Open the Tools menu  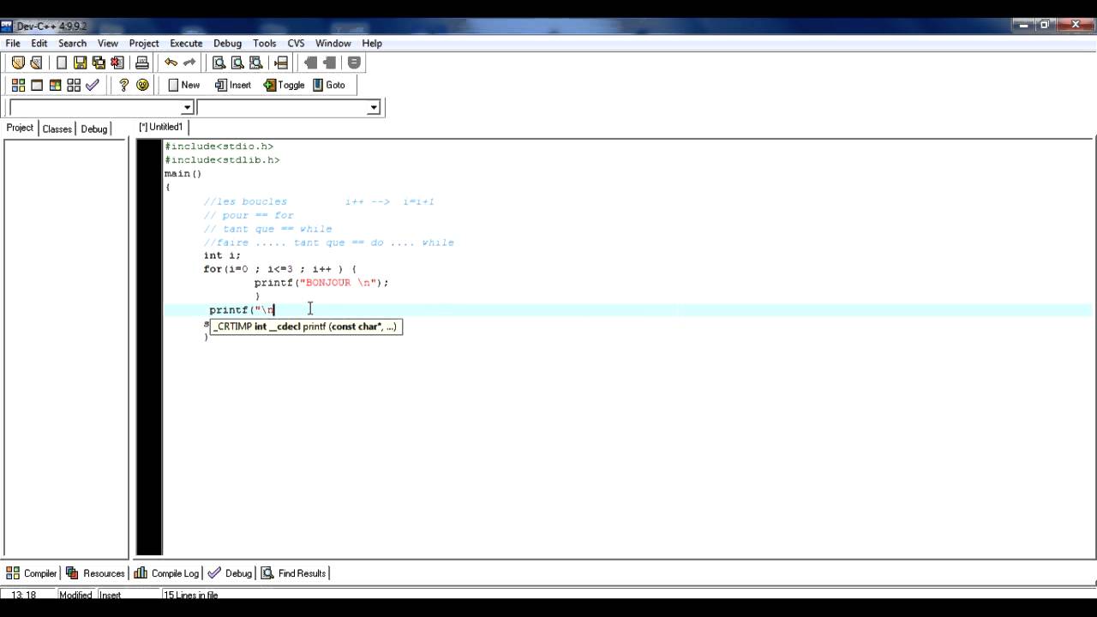pyautogui.click(x=264, y=43)
